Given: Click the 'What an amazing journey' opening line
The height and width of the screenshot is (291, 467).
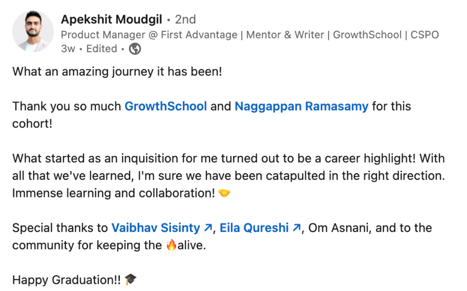Looking at the screenshot, I should (117, 72).
